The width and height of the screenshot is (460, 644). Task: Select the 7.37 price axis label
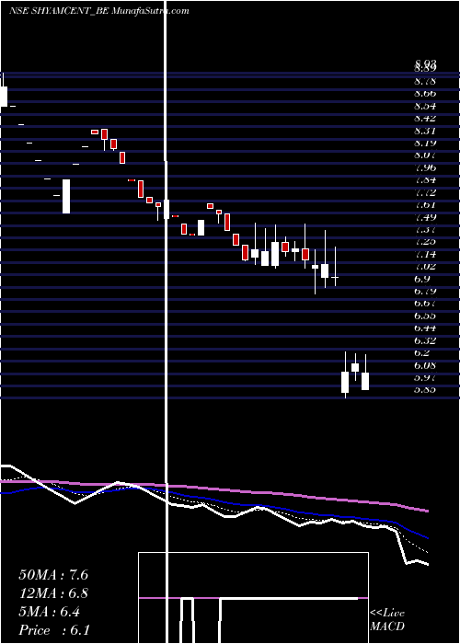425,229
